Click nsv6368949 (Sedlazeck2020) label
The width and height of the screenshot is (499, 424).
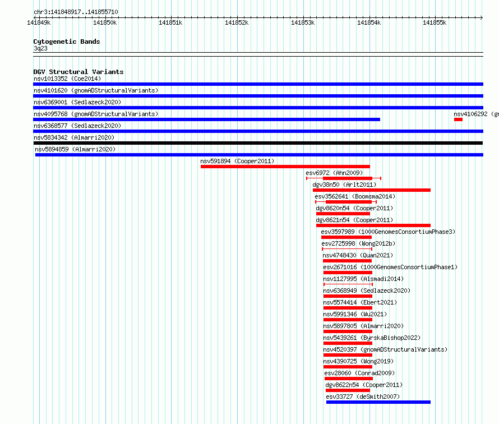pyautogui.click(x=367, y=291)
